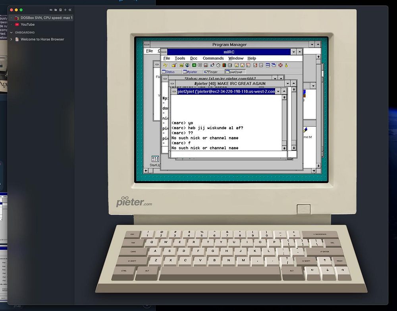Click the green script editor toolbar icon
Image resolution: width=397 pixels, height=311 pixels.
point(194,65)
